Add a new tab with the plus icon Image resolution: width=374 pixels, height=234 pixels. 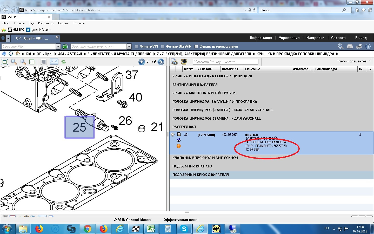[x=3, y=38]
